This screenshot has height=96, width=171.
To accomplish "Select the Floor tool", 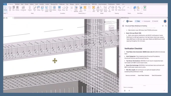I will [x=42, y=8].
